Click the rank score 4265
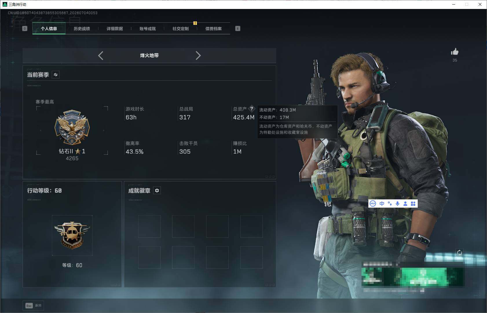Viewport: 487px width, 313px height. (x=72, y=159)
